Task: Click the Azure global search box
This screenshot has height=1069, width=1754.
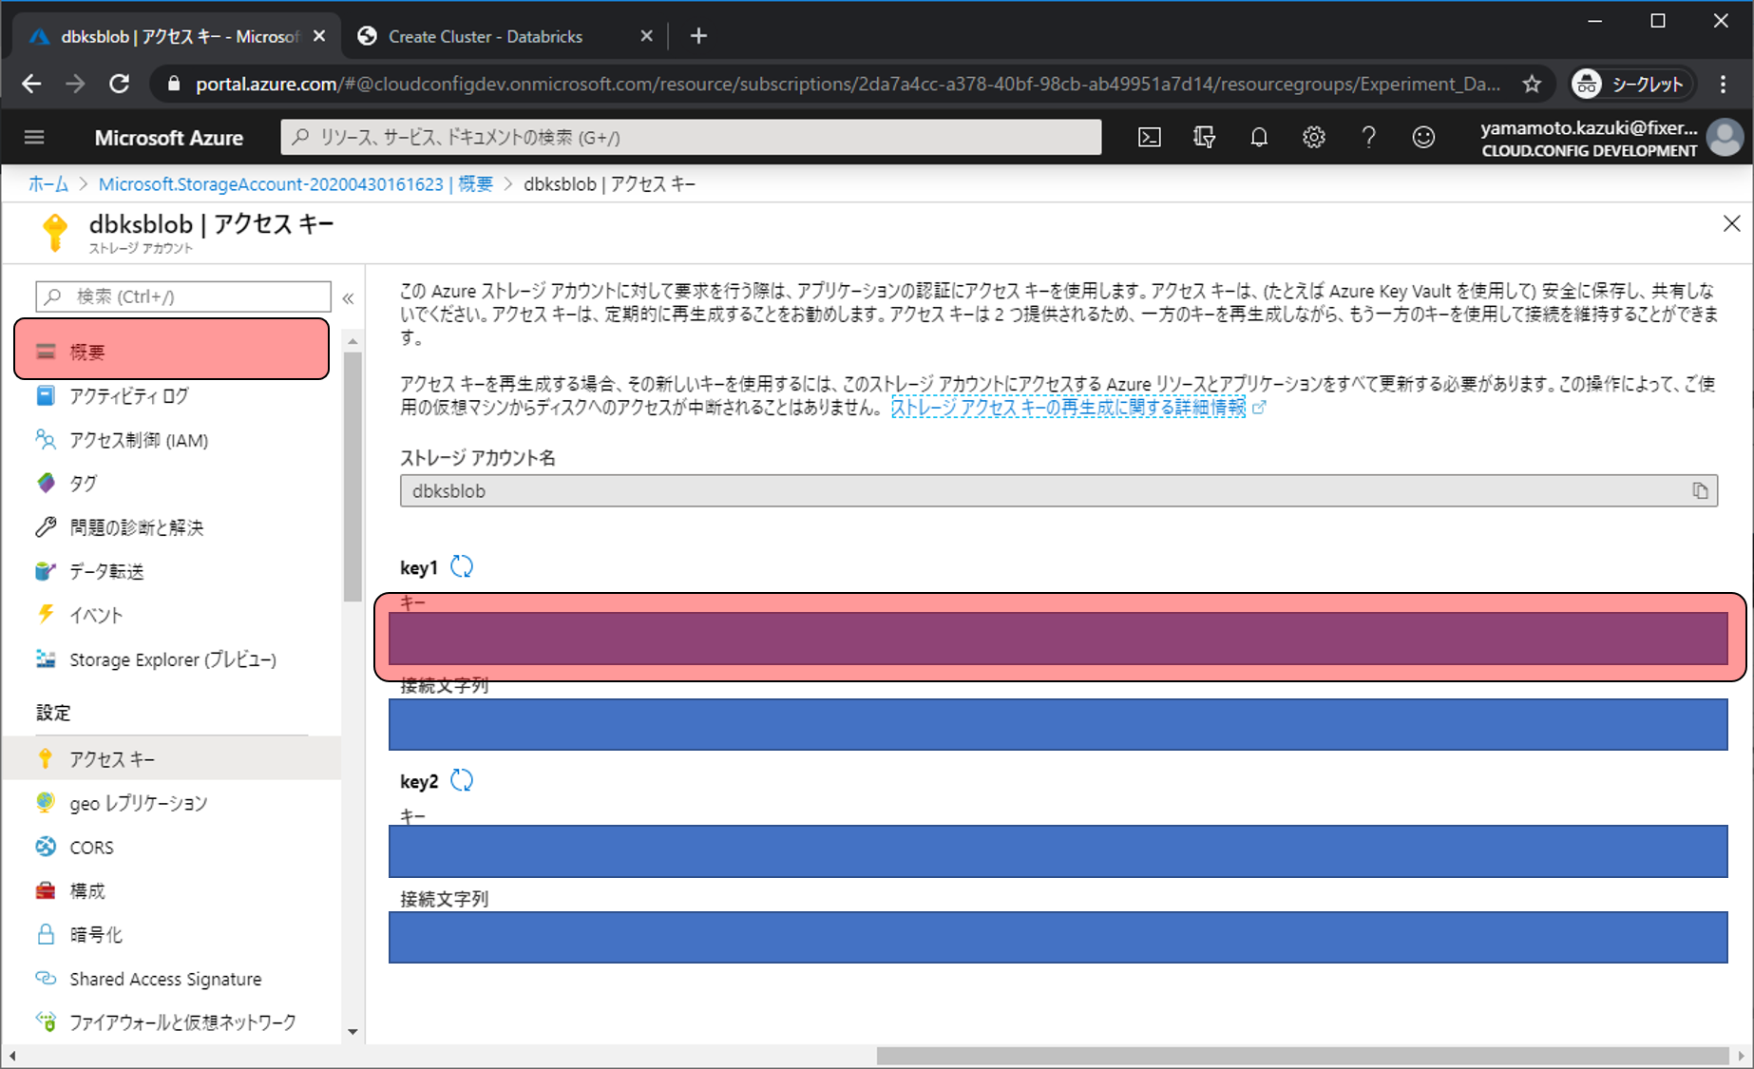Action: click(x=691, y=138)
